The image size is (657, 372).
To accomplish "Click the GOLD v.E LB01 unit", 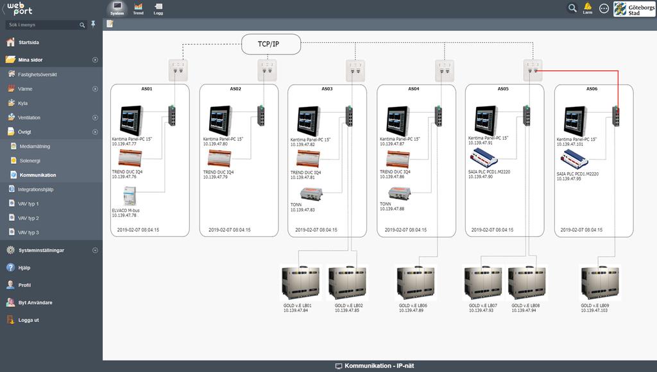I will click(x=300, y=283).
